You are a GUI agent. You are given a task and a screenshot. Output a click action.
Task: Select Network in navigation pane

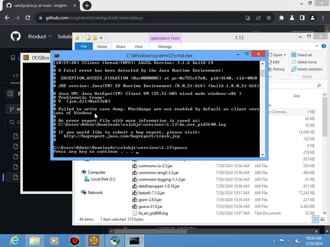tap(92, 193)
